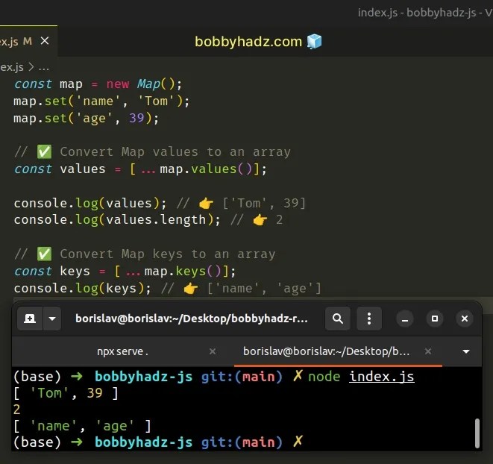Click the console.log(values.length) line

148,220
